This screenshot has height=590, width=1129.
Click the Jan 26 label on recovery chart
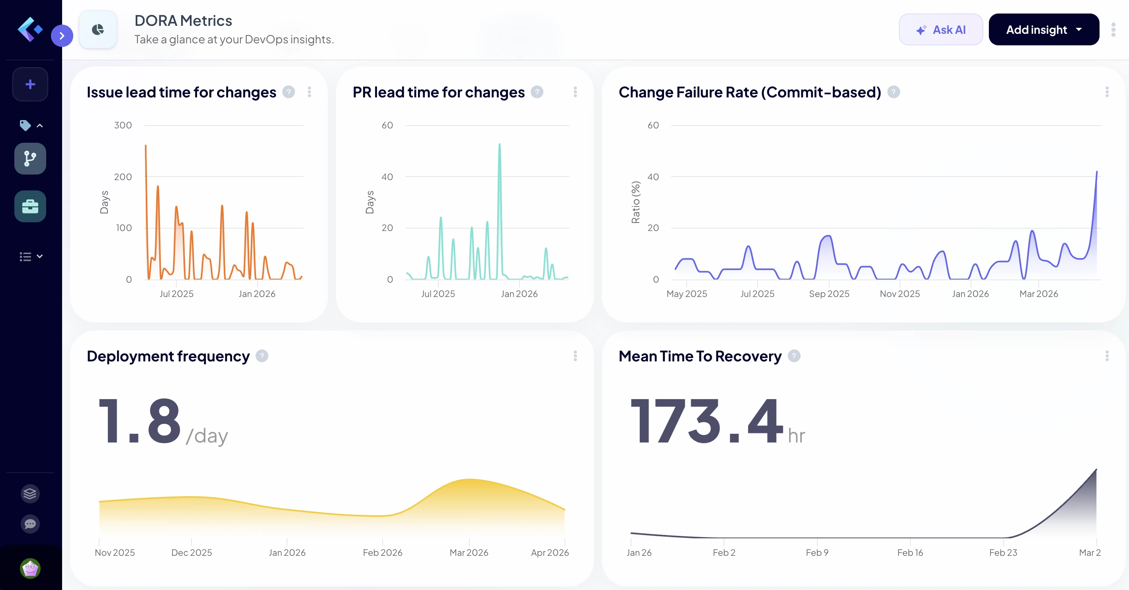pyautogui.click(x=639, y=552)
